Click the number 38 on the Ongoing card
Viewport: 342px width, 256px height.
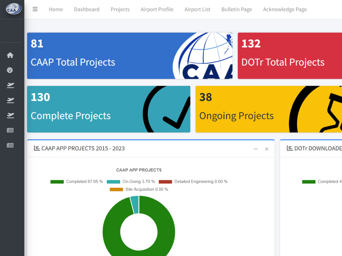(x=206, y=97)
